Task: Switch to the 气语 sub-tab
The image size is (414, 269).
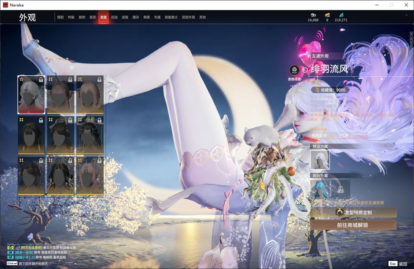Action: point(344,135)
